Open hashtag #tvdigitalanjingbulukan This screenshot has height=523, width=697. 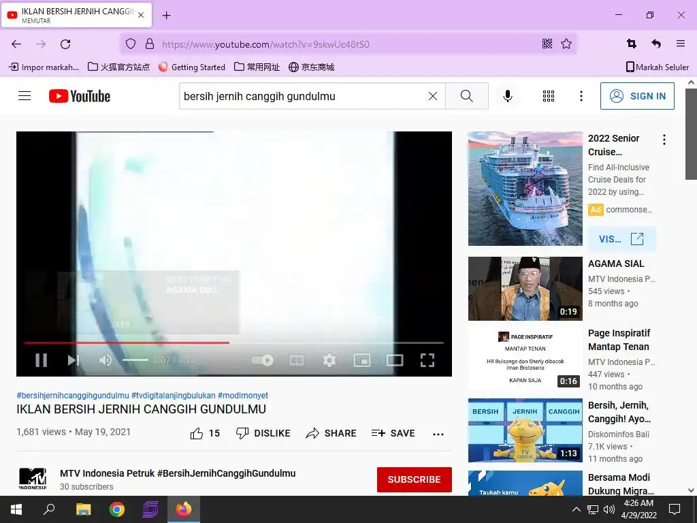[174, 396]
